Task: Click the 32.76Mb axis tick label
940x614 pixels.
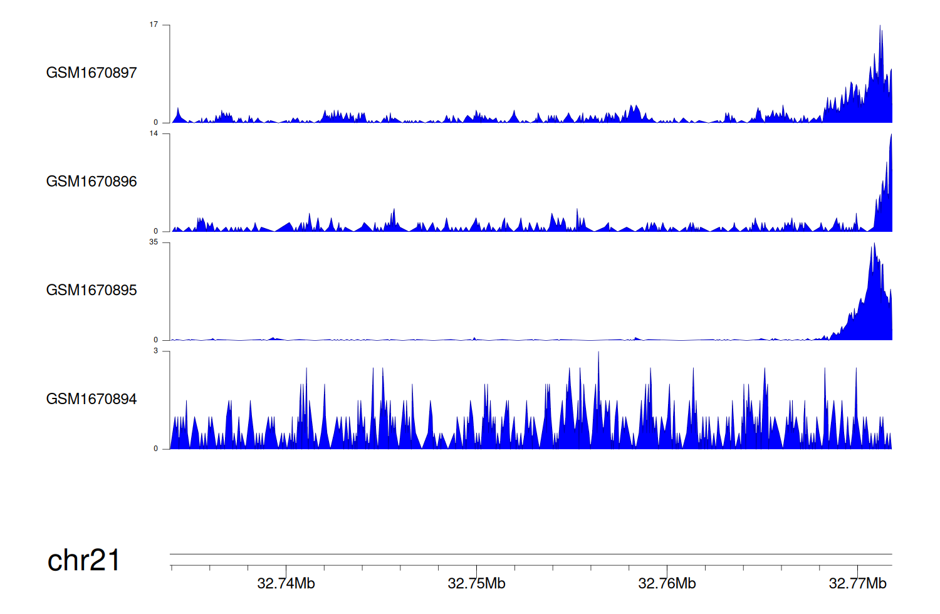Action: click(667, 583)
